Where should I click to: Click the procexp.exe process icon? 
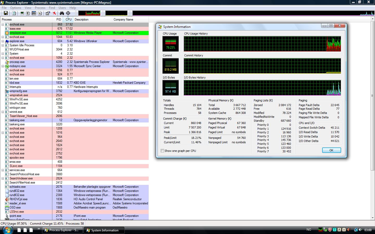pyautogui.click(x=7, y=62)
